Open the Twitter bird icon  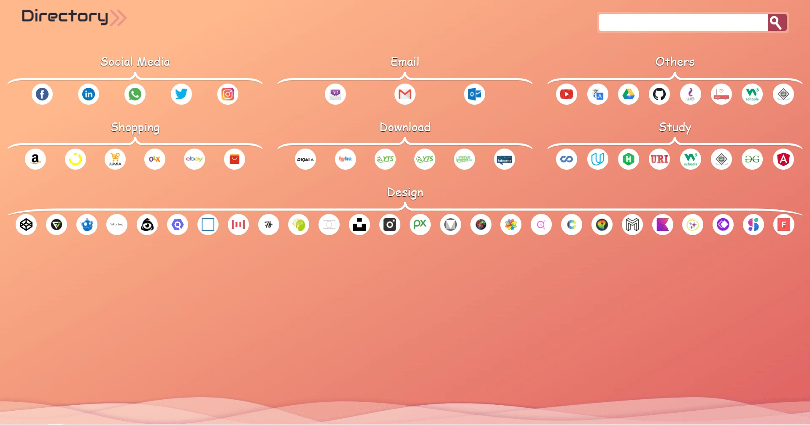(181, 94)
